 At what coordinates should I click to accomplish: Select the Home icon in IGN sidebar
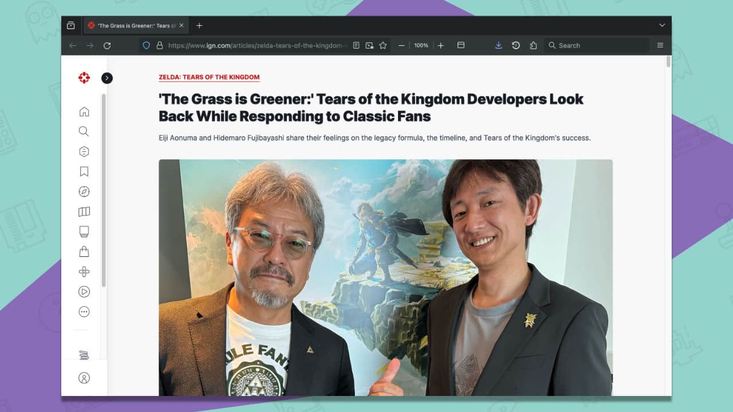(84, 111)
